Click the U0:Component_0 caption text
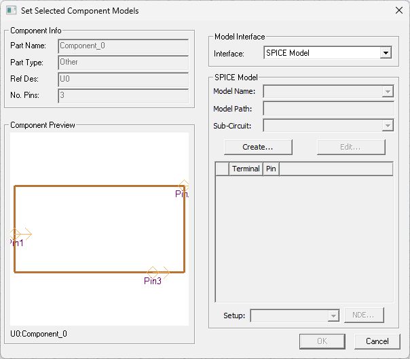The height and width of the screenshot is (359, 410). [x=39, y=334]
